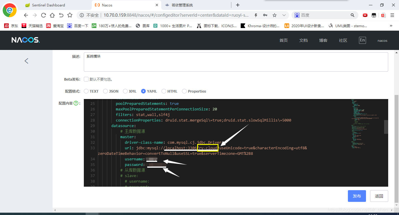Open 社区 in Nacos header
Image resolution: width=399 pixels, height=215 pixels.
(343, 41)
